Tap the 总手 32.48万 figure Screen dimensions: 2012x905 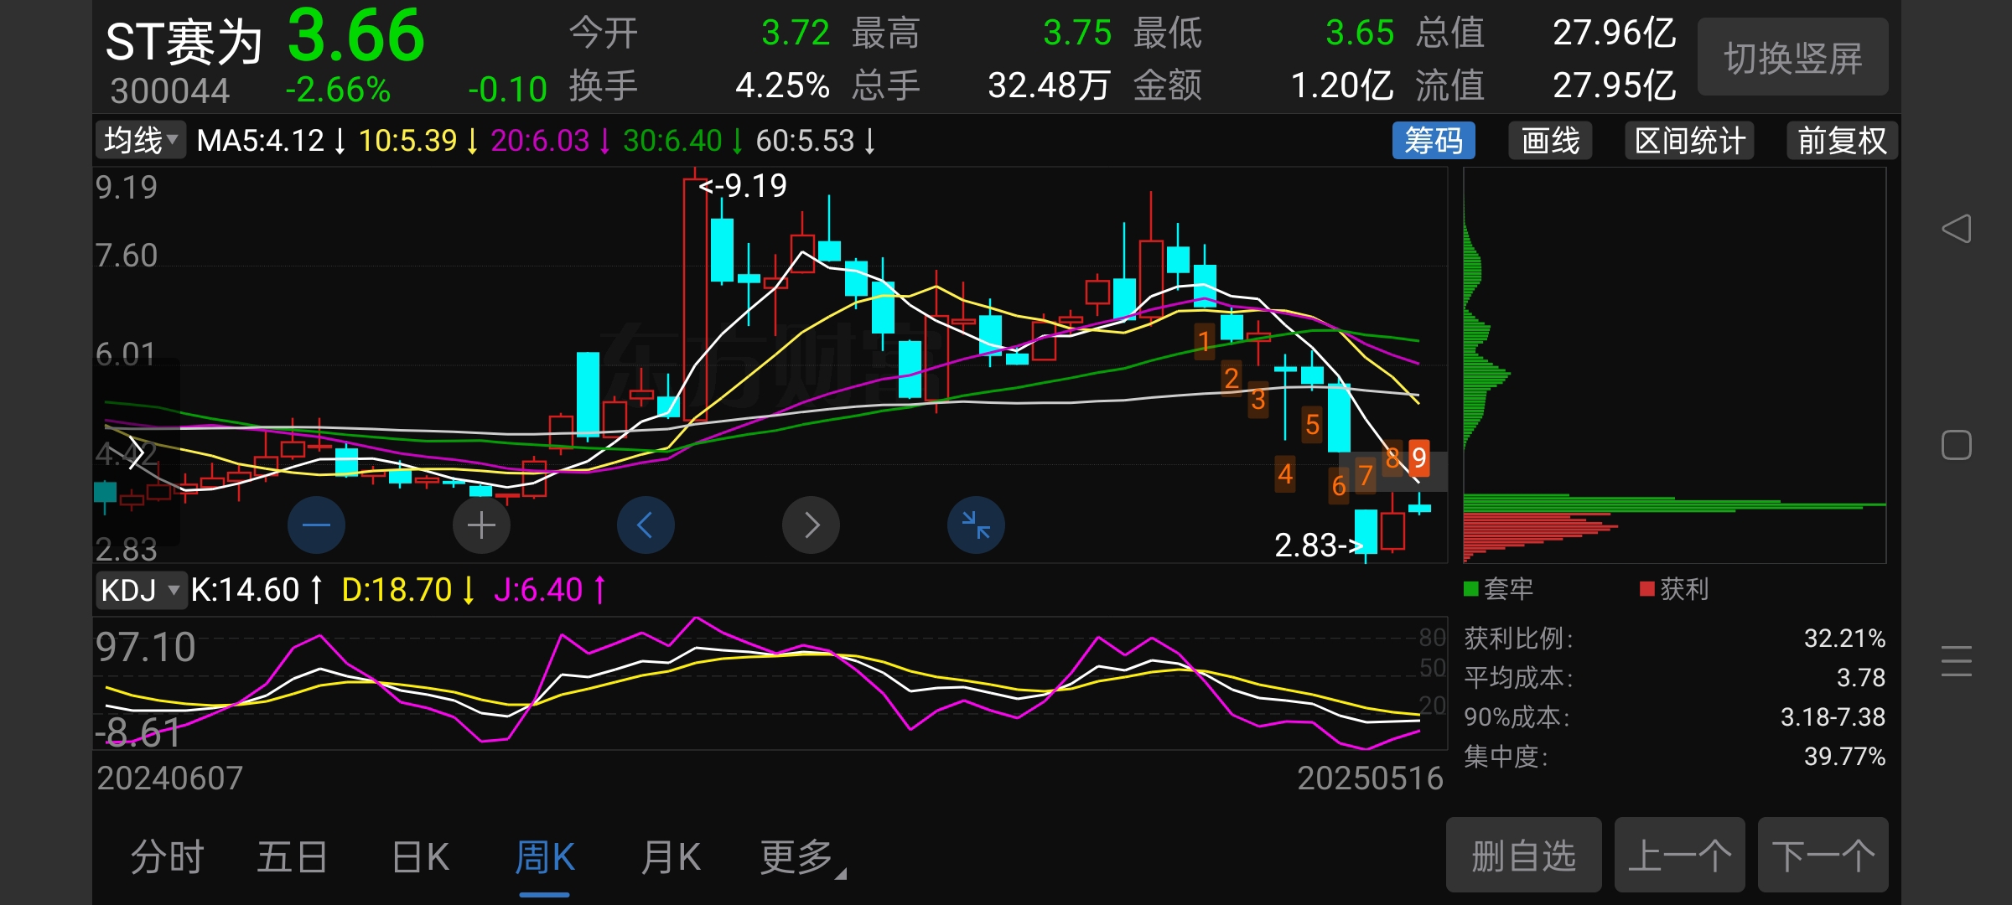click(1049, 85)
